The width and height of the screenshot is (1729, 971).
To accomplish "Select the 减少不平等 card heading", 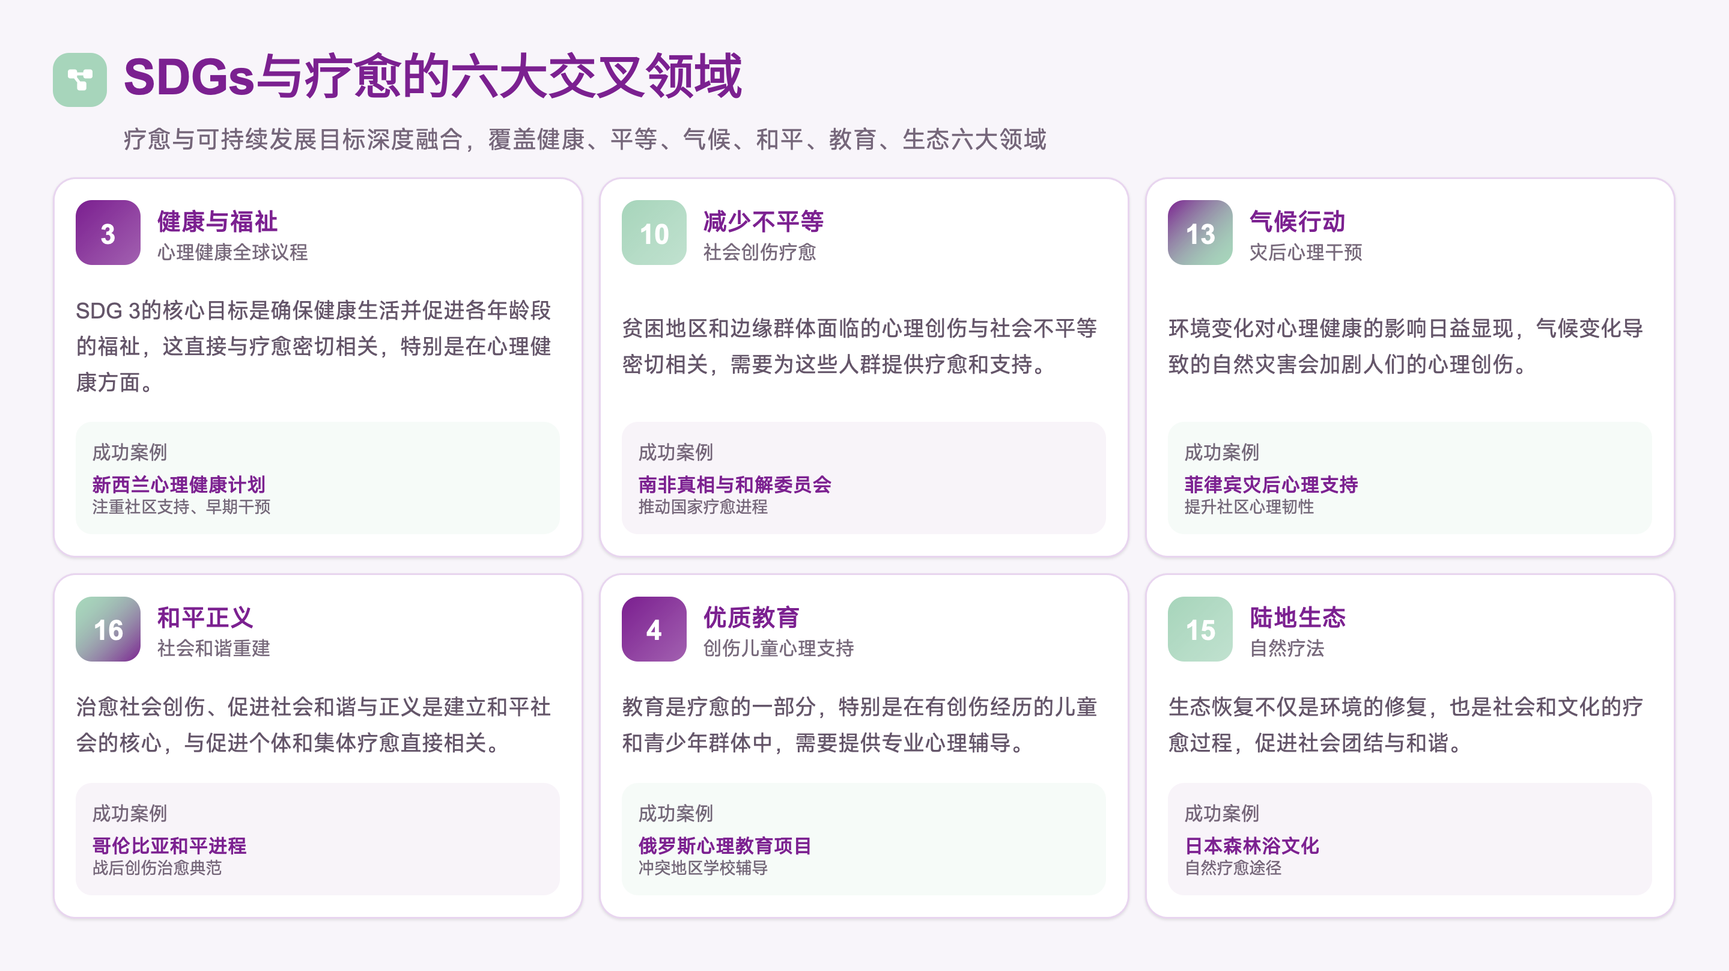I will (763, 221).
